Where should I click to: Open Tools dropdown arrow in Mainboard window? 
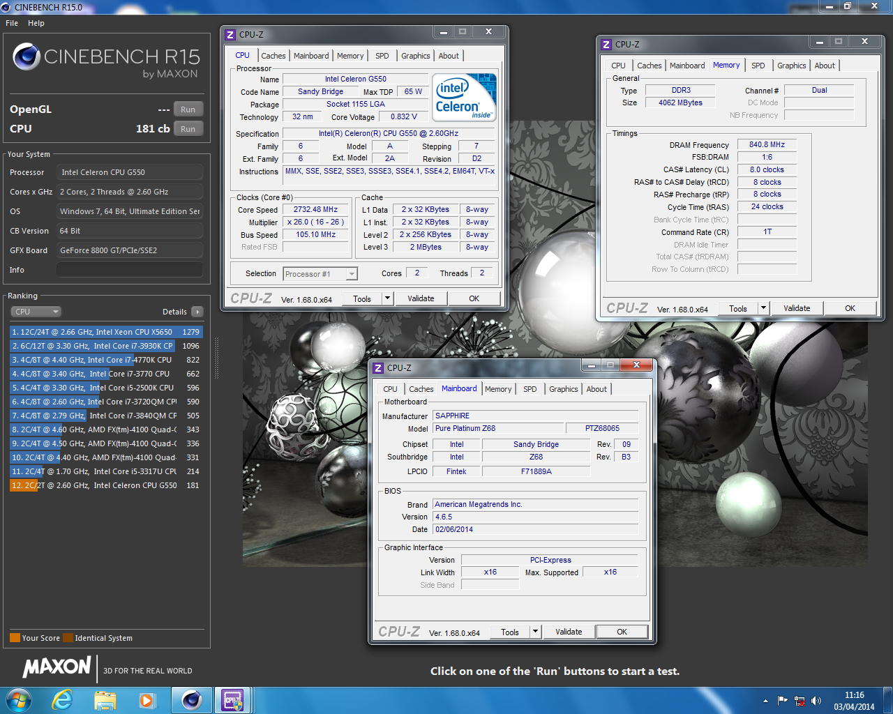click(x=535, y=632)
